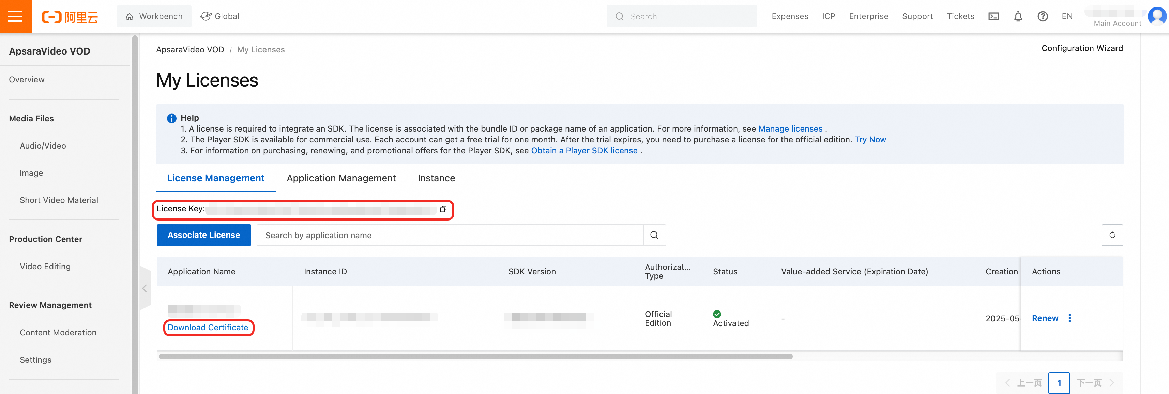The height and width of the screenshot is (394, 1169).
Task: Switch language using EN selector
Action: [1067, 16]
